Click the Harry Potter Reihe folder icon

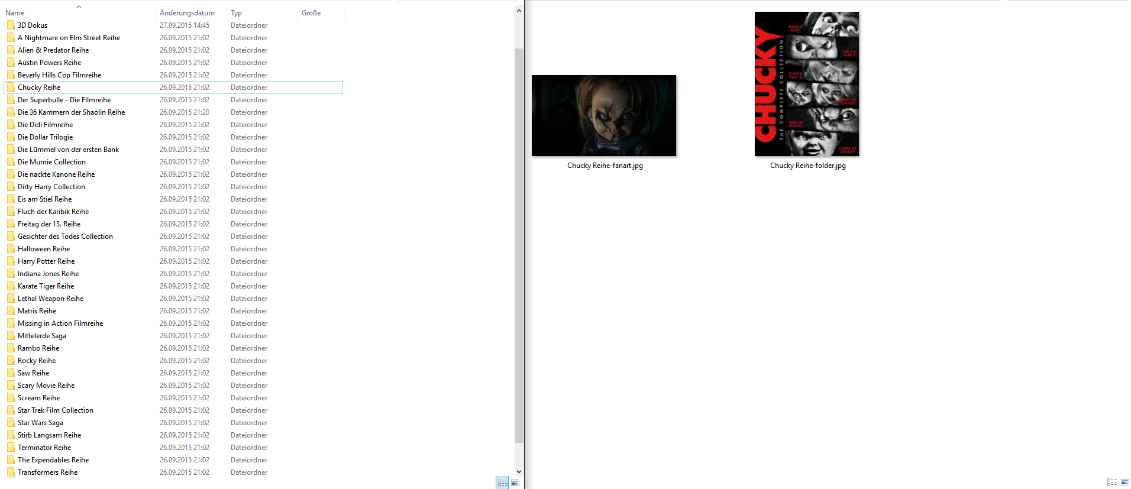tap(11, 261)
